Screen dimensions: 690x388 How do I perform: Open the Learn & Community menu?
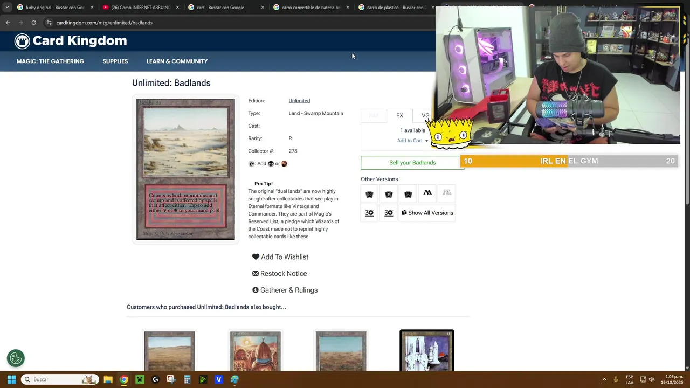click(x=177, y=61)
